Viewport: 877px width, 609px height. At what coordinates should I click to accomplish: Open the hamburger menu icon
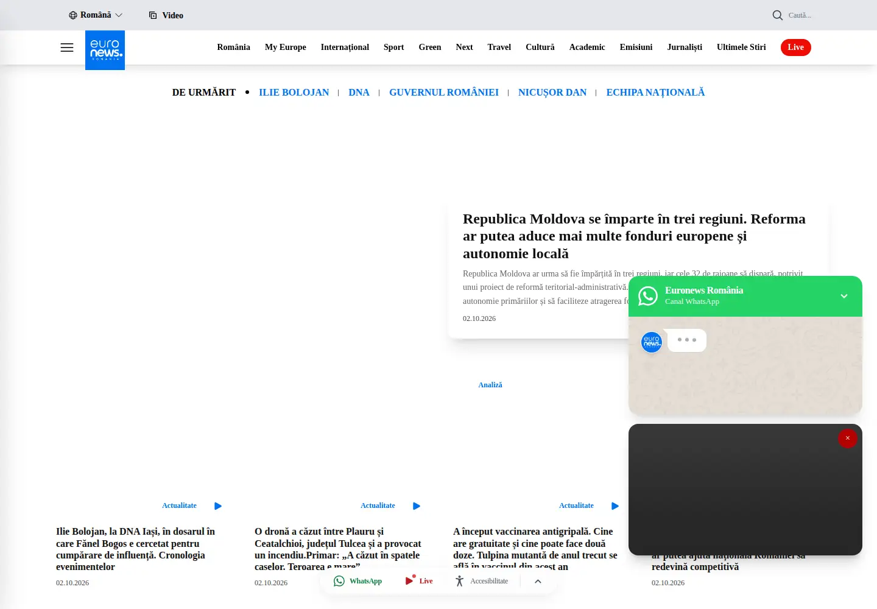point(67,48)
